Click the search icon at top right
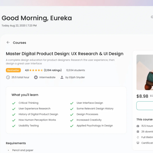The width and height of the screenshot is (153, 153). (152, 17)
